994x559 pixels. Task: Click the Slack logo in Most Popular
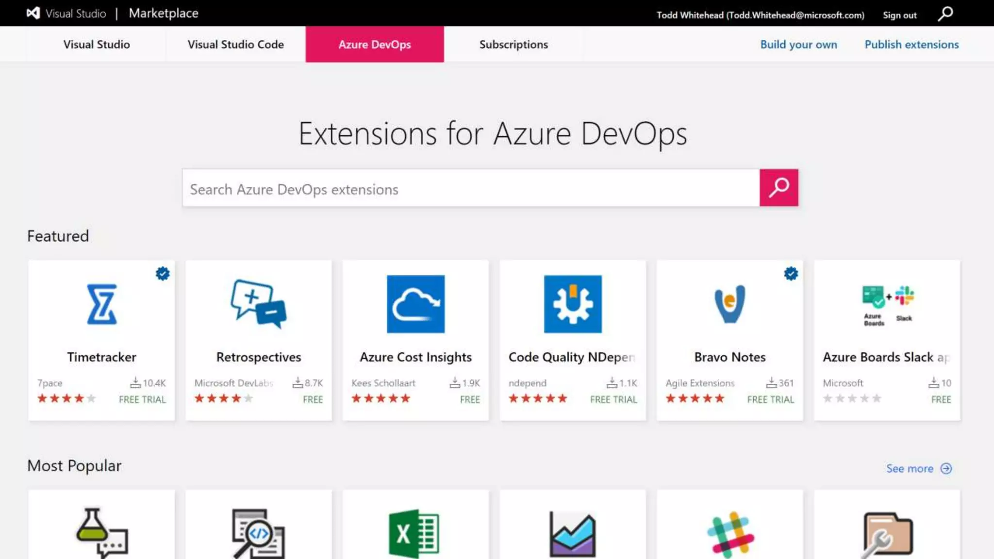(730, 534)
